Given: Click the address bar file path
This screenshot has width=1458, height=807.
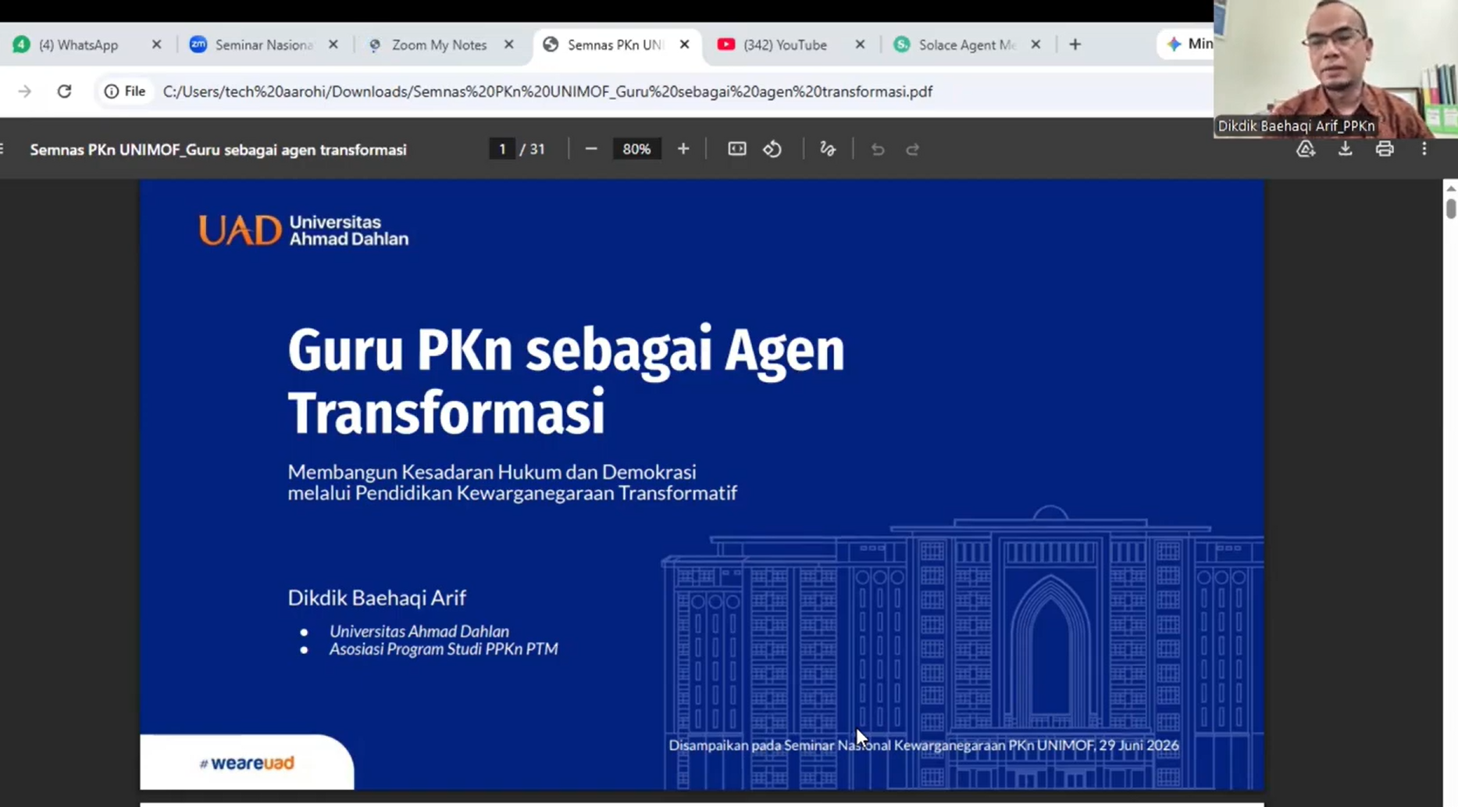Looking at the screenshot, I should pos(547,91).
